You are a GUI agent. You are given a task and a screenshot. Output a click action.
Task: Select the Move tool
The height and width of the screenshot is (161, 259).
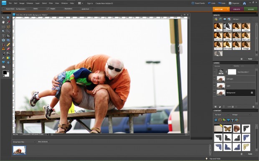(x=3, y=17)
